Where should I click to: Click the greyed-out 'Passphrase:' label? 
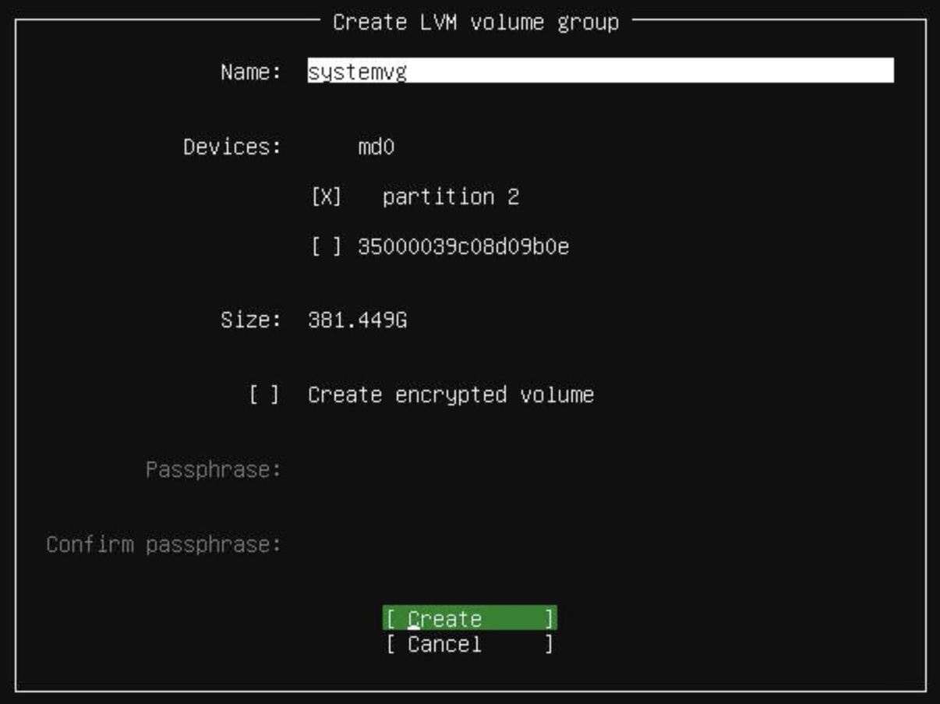[213, 470]
